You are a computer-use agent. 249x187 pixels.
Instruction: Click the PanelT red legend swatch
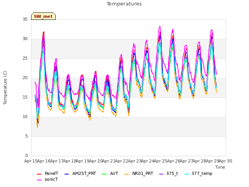(x=39, y=174)
